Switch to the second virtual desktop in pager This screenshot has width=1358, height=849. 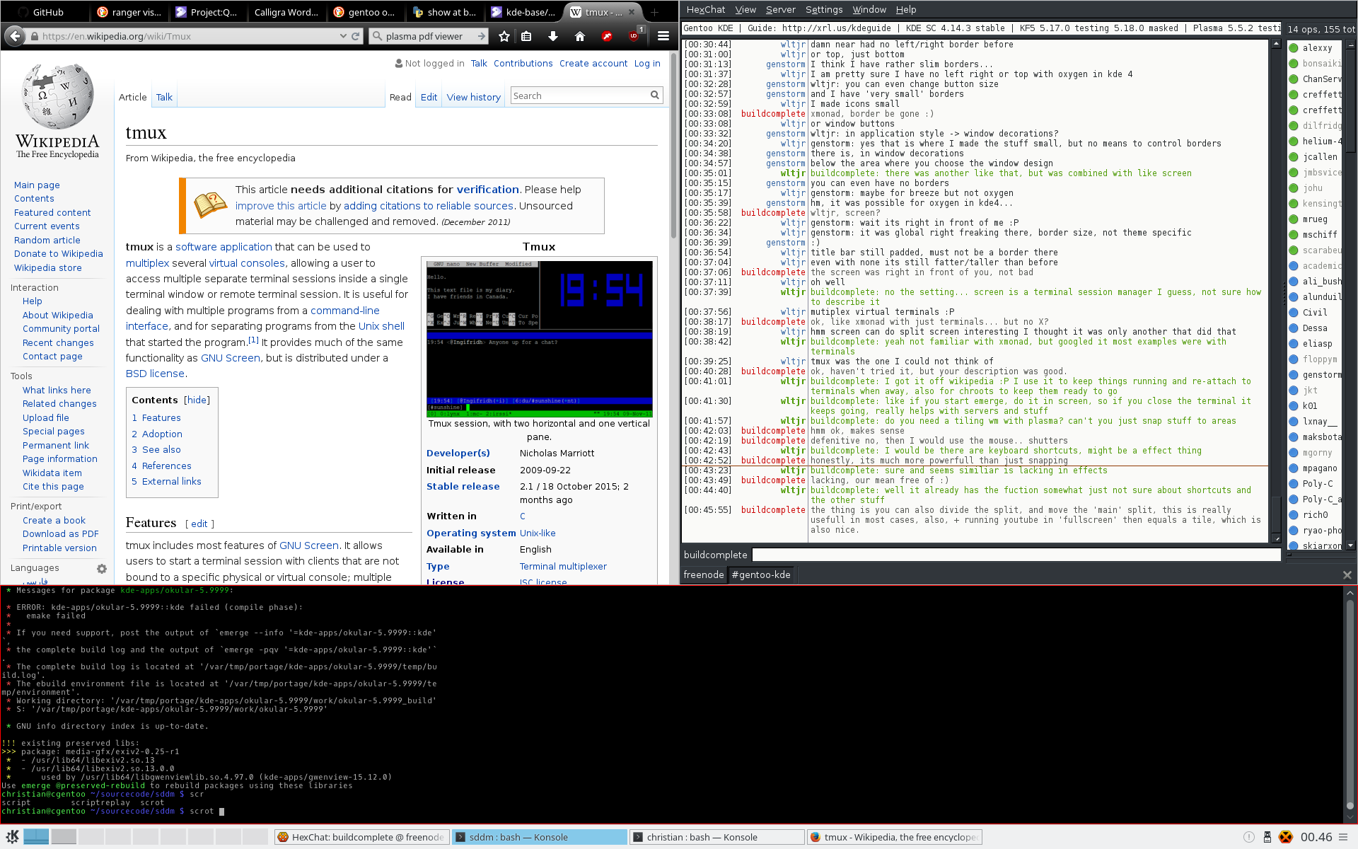tap(64, 836)
